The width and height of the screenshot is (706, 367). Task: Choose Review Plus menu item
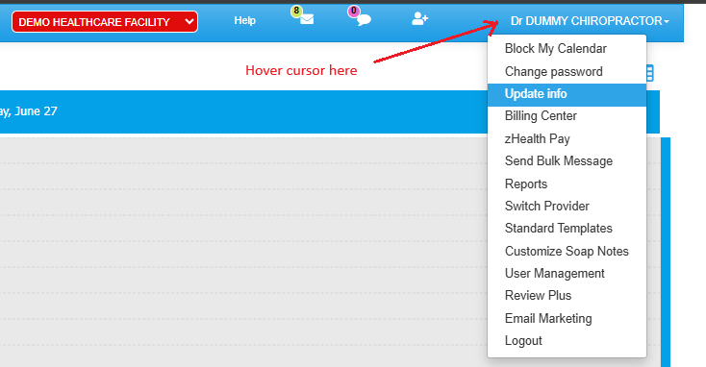click(x=567, y=296)
